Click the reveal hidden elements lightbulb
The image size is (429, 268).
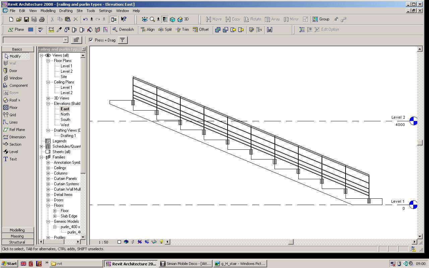(x=162, y=242)
